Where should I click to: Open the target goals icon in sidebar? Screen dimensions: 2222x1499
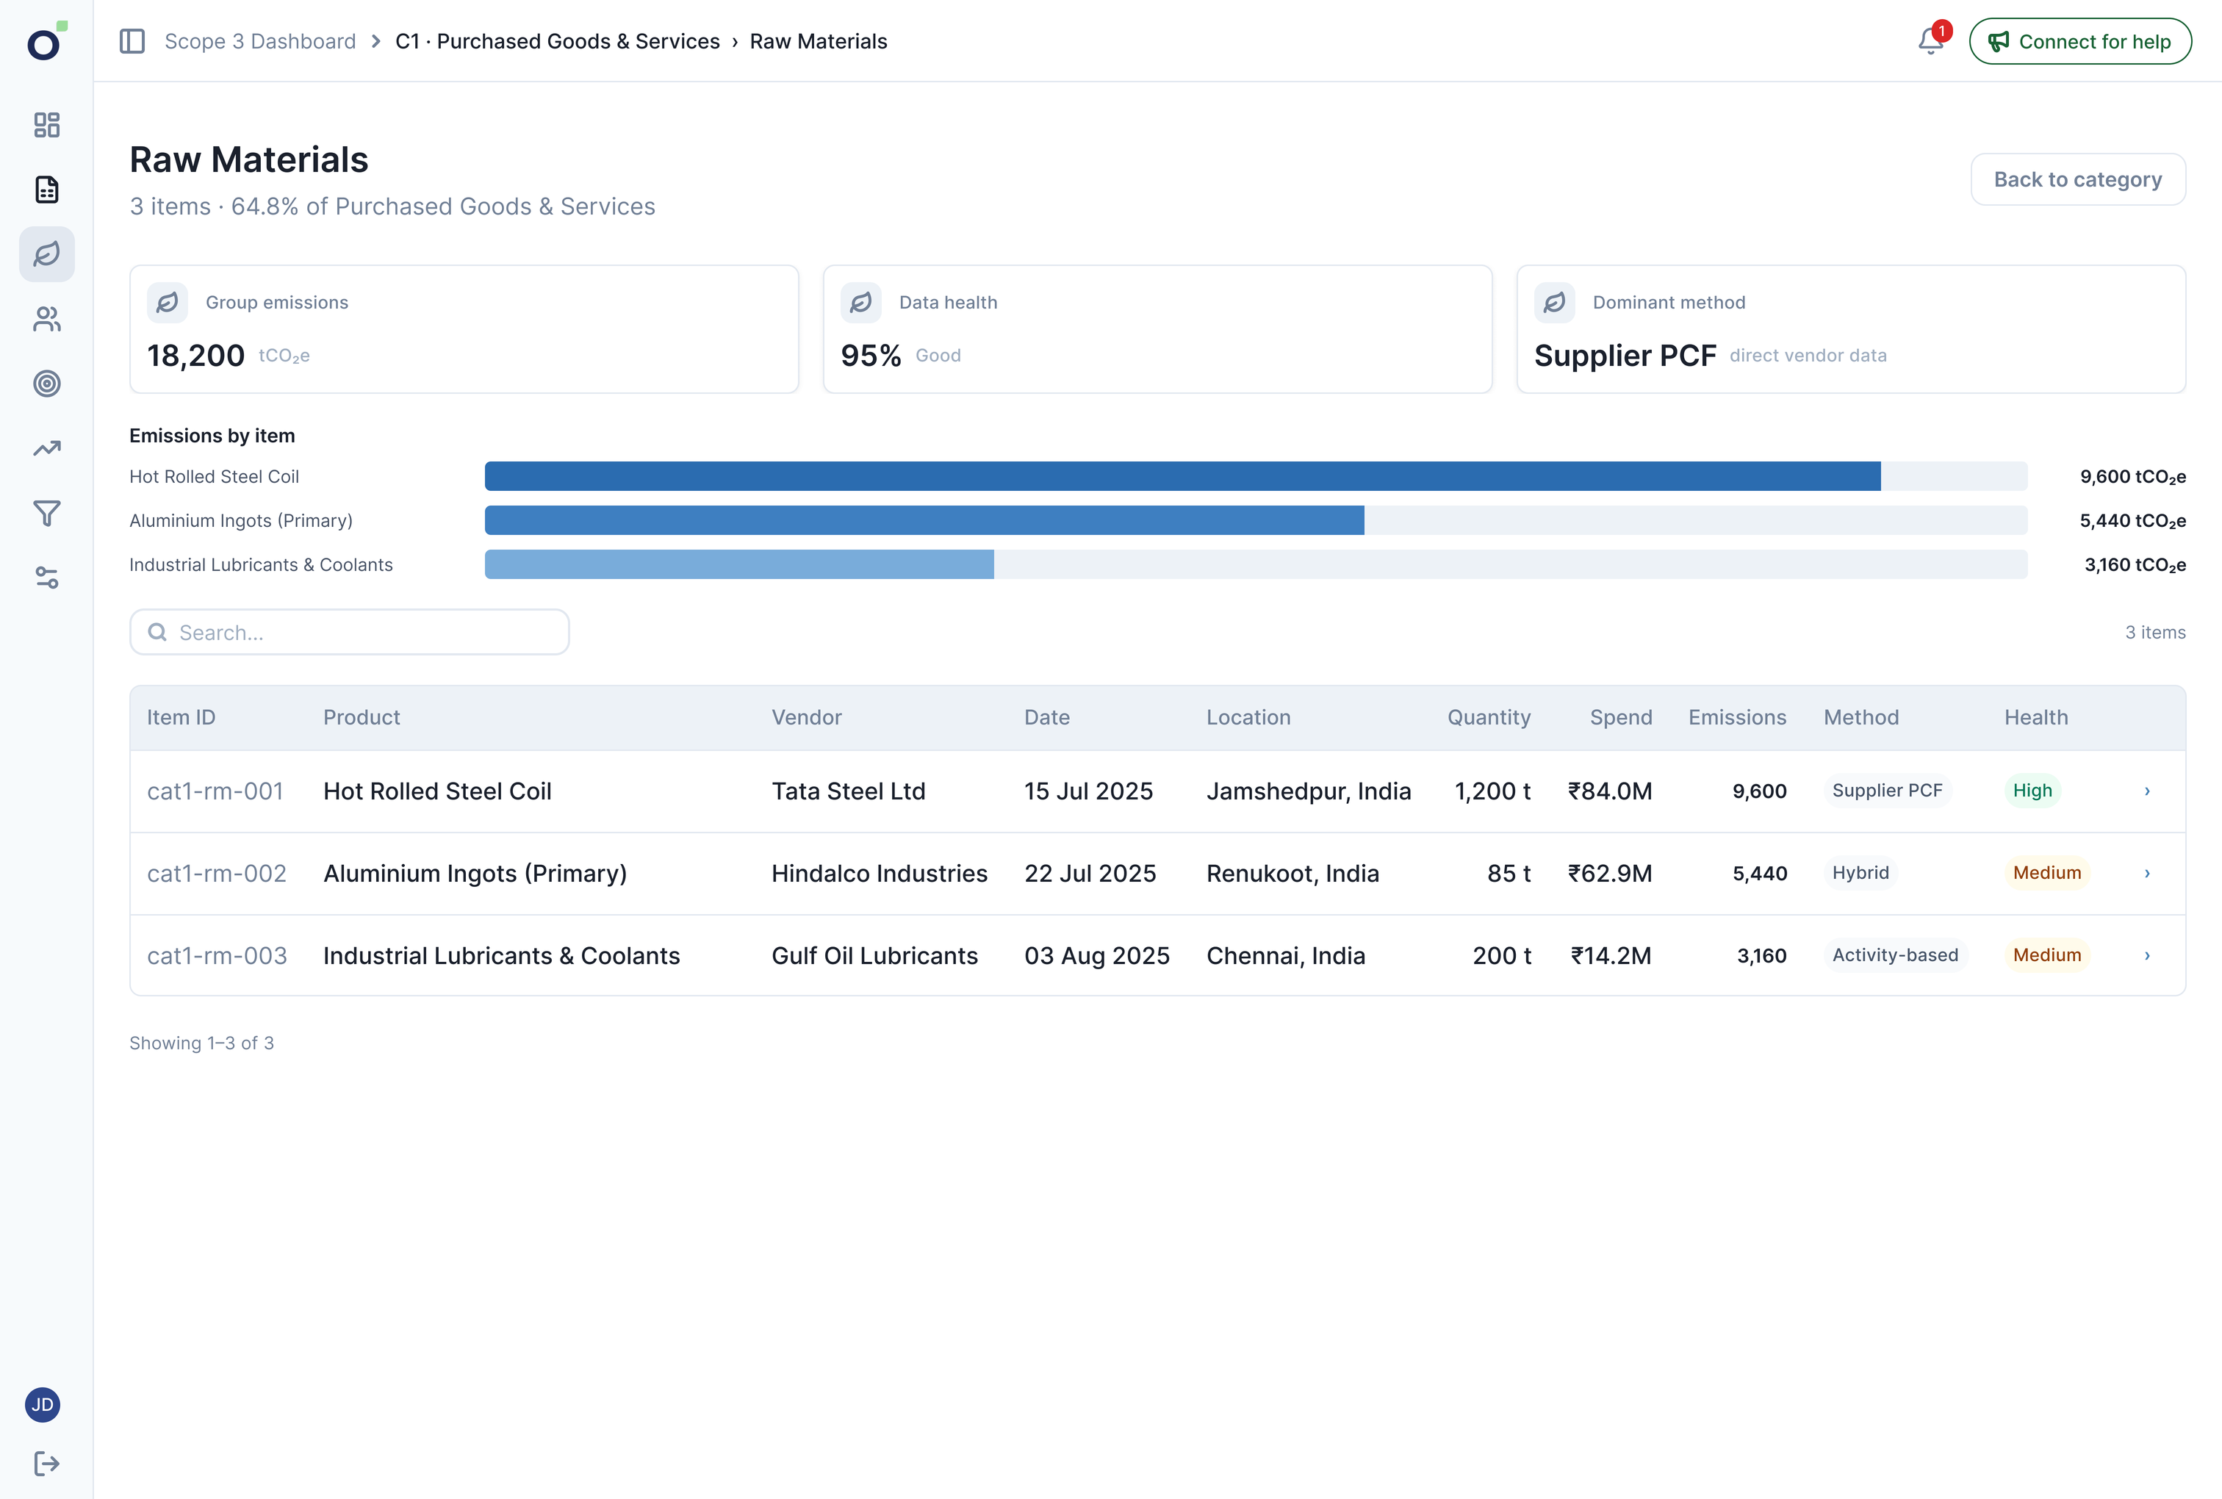[46, 384]
